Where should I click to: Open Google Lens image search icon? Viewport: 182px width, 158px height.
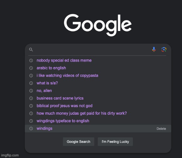(x=164, y=50)
